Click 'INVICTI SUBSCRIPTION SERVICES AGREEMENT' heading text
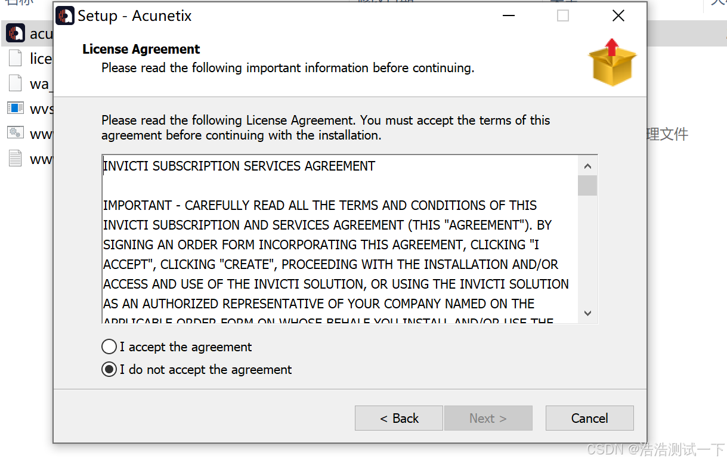The width and height of the screenshot is (727, 461). click(x=239, y=166)
